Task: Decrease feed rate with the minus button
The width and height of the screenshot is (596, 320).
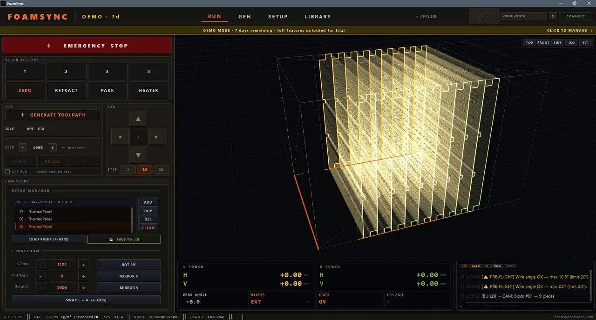Action: click(23, 147)
